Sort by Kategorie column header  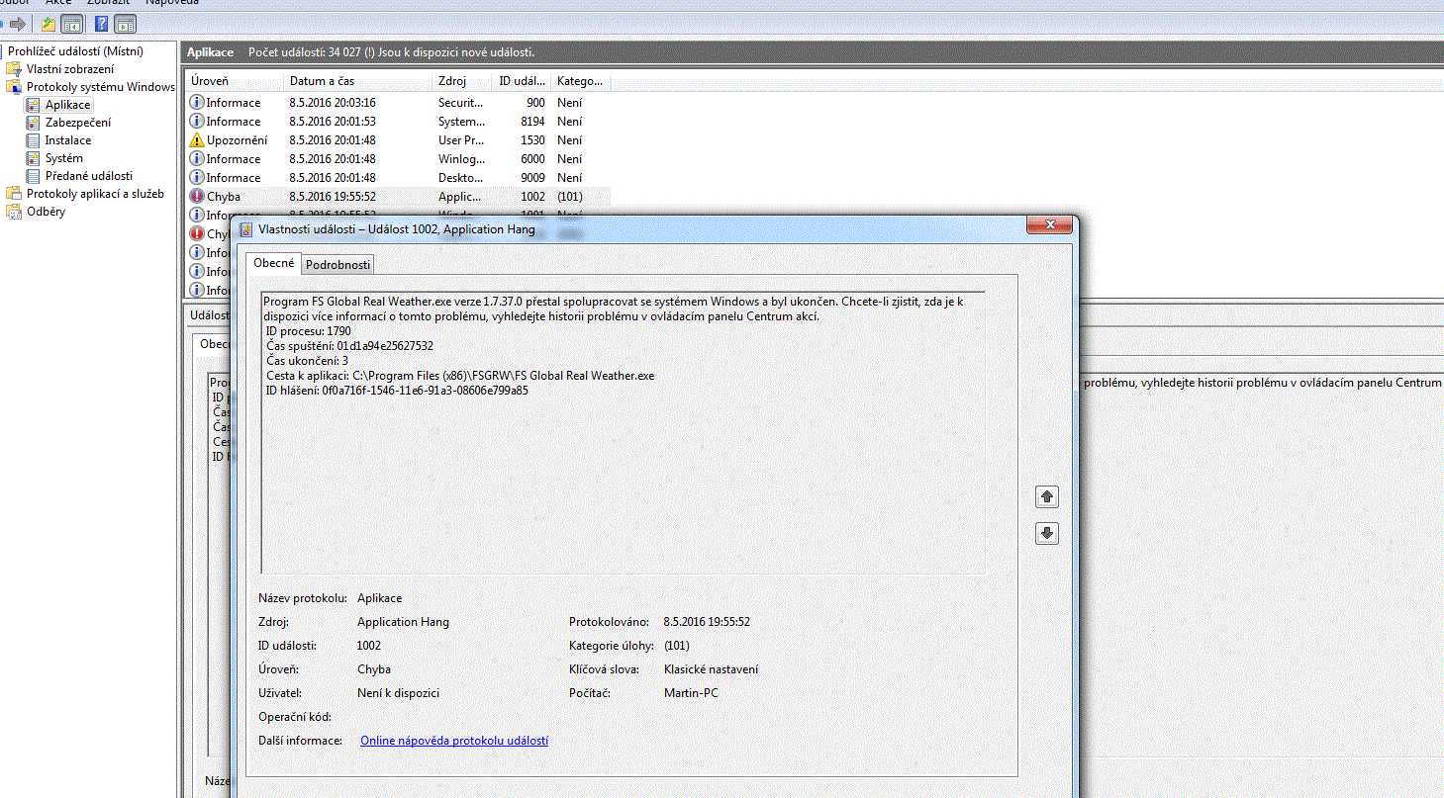(581, 81)
